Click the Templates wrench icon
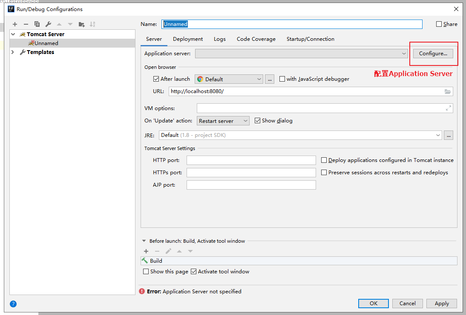This screenshot has height=315, width=466. (22, 52)
